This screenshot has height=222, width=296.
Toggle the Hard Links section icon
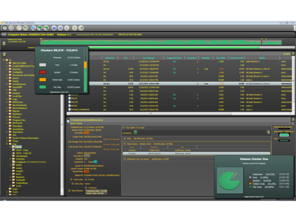(71, 179)
